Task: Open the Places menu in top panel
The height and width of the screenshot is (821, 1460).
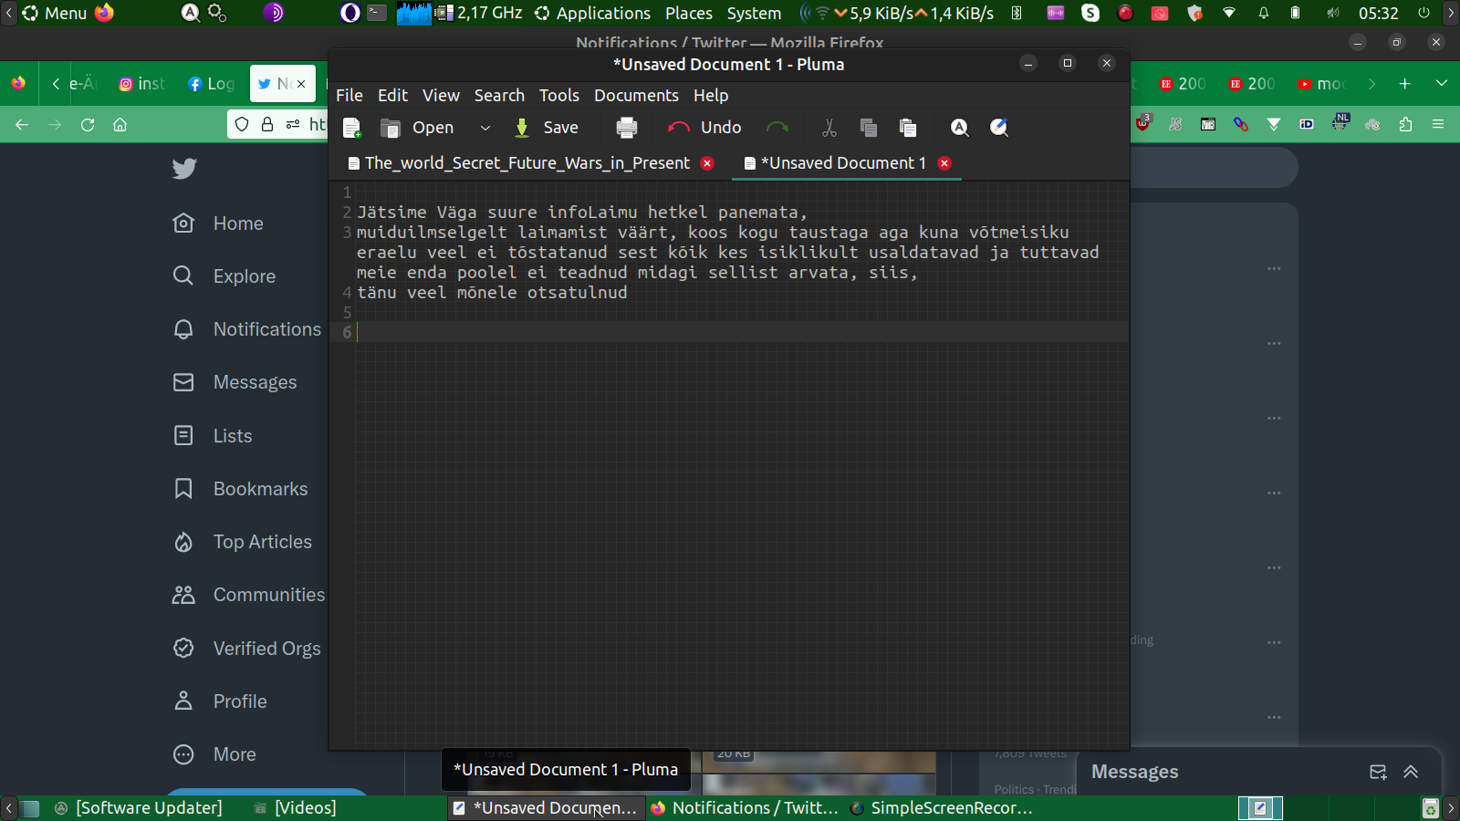Action: [689, 13]
